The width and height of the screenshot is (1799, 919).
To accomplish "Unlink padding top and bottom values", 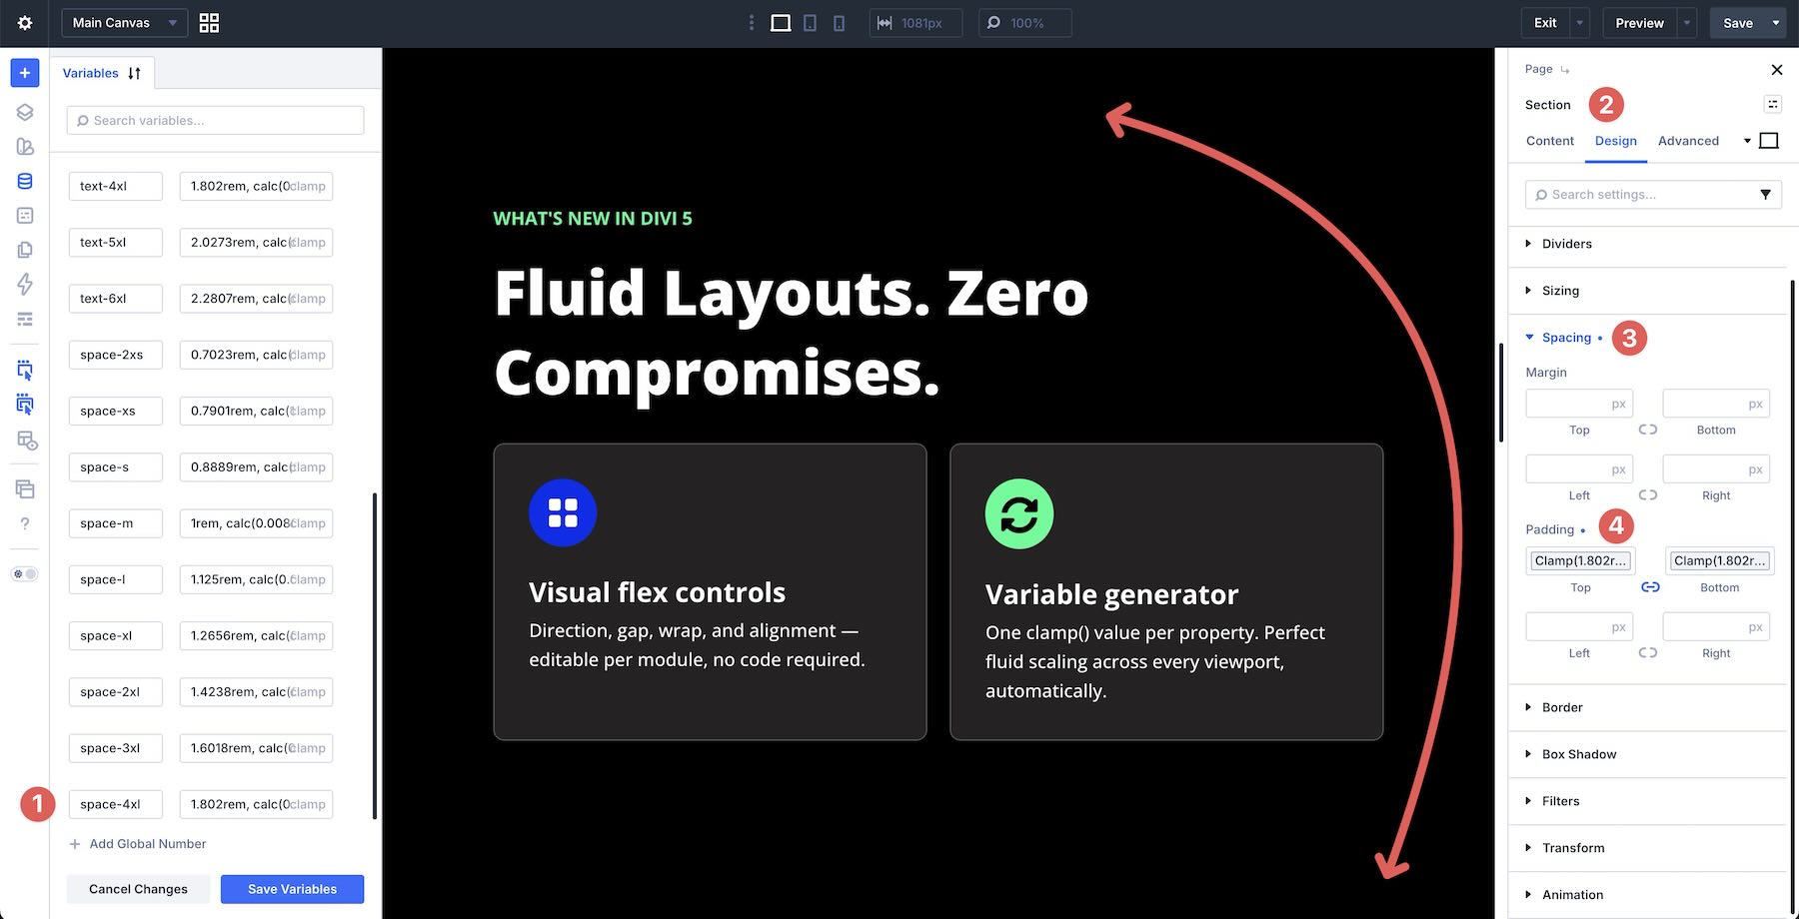I will (x=1650, y=587).
